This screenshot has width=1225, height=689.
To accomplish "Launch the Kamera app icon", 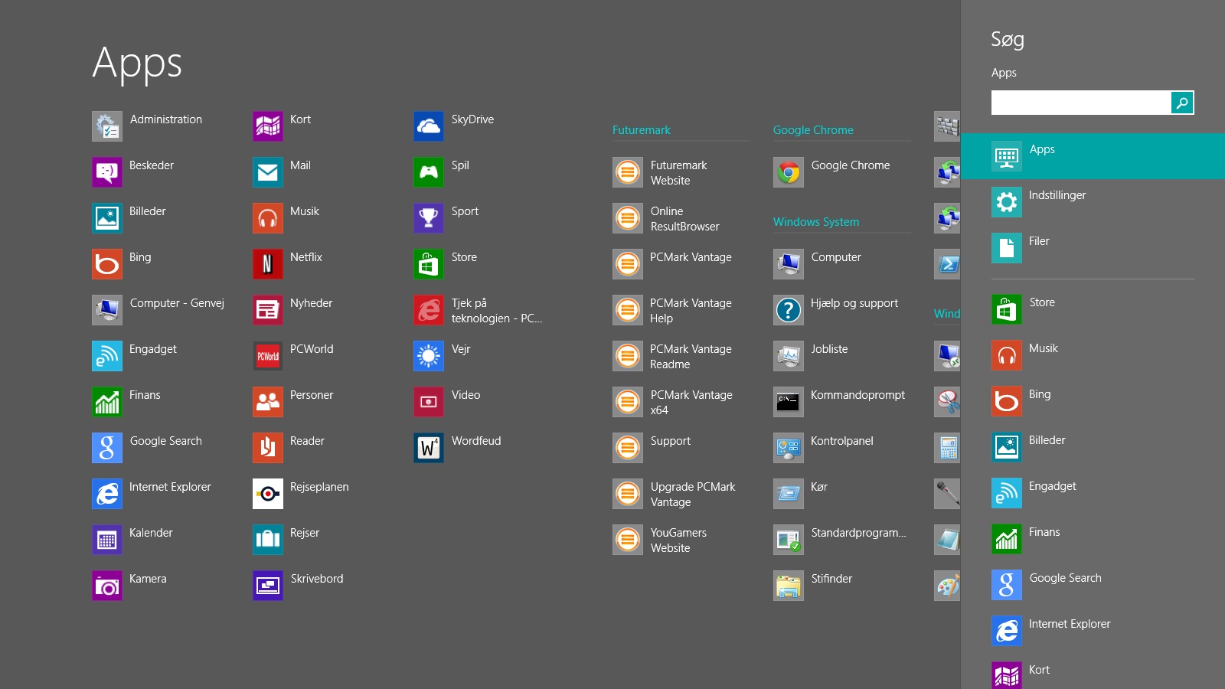I will coord(106,586).
